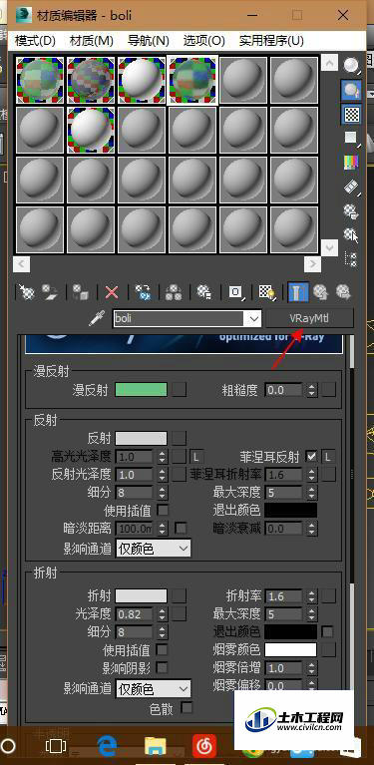Viewport: 374px width, 765px height.
Task: Click the map button beside 漫反射 swatch
Action: tap(179, 389)
